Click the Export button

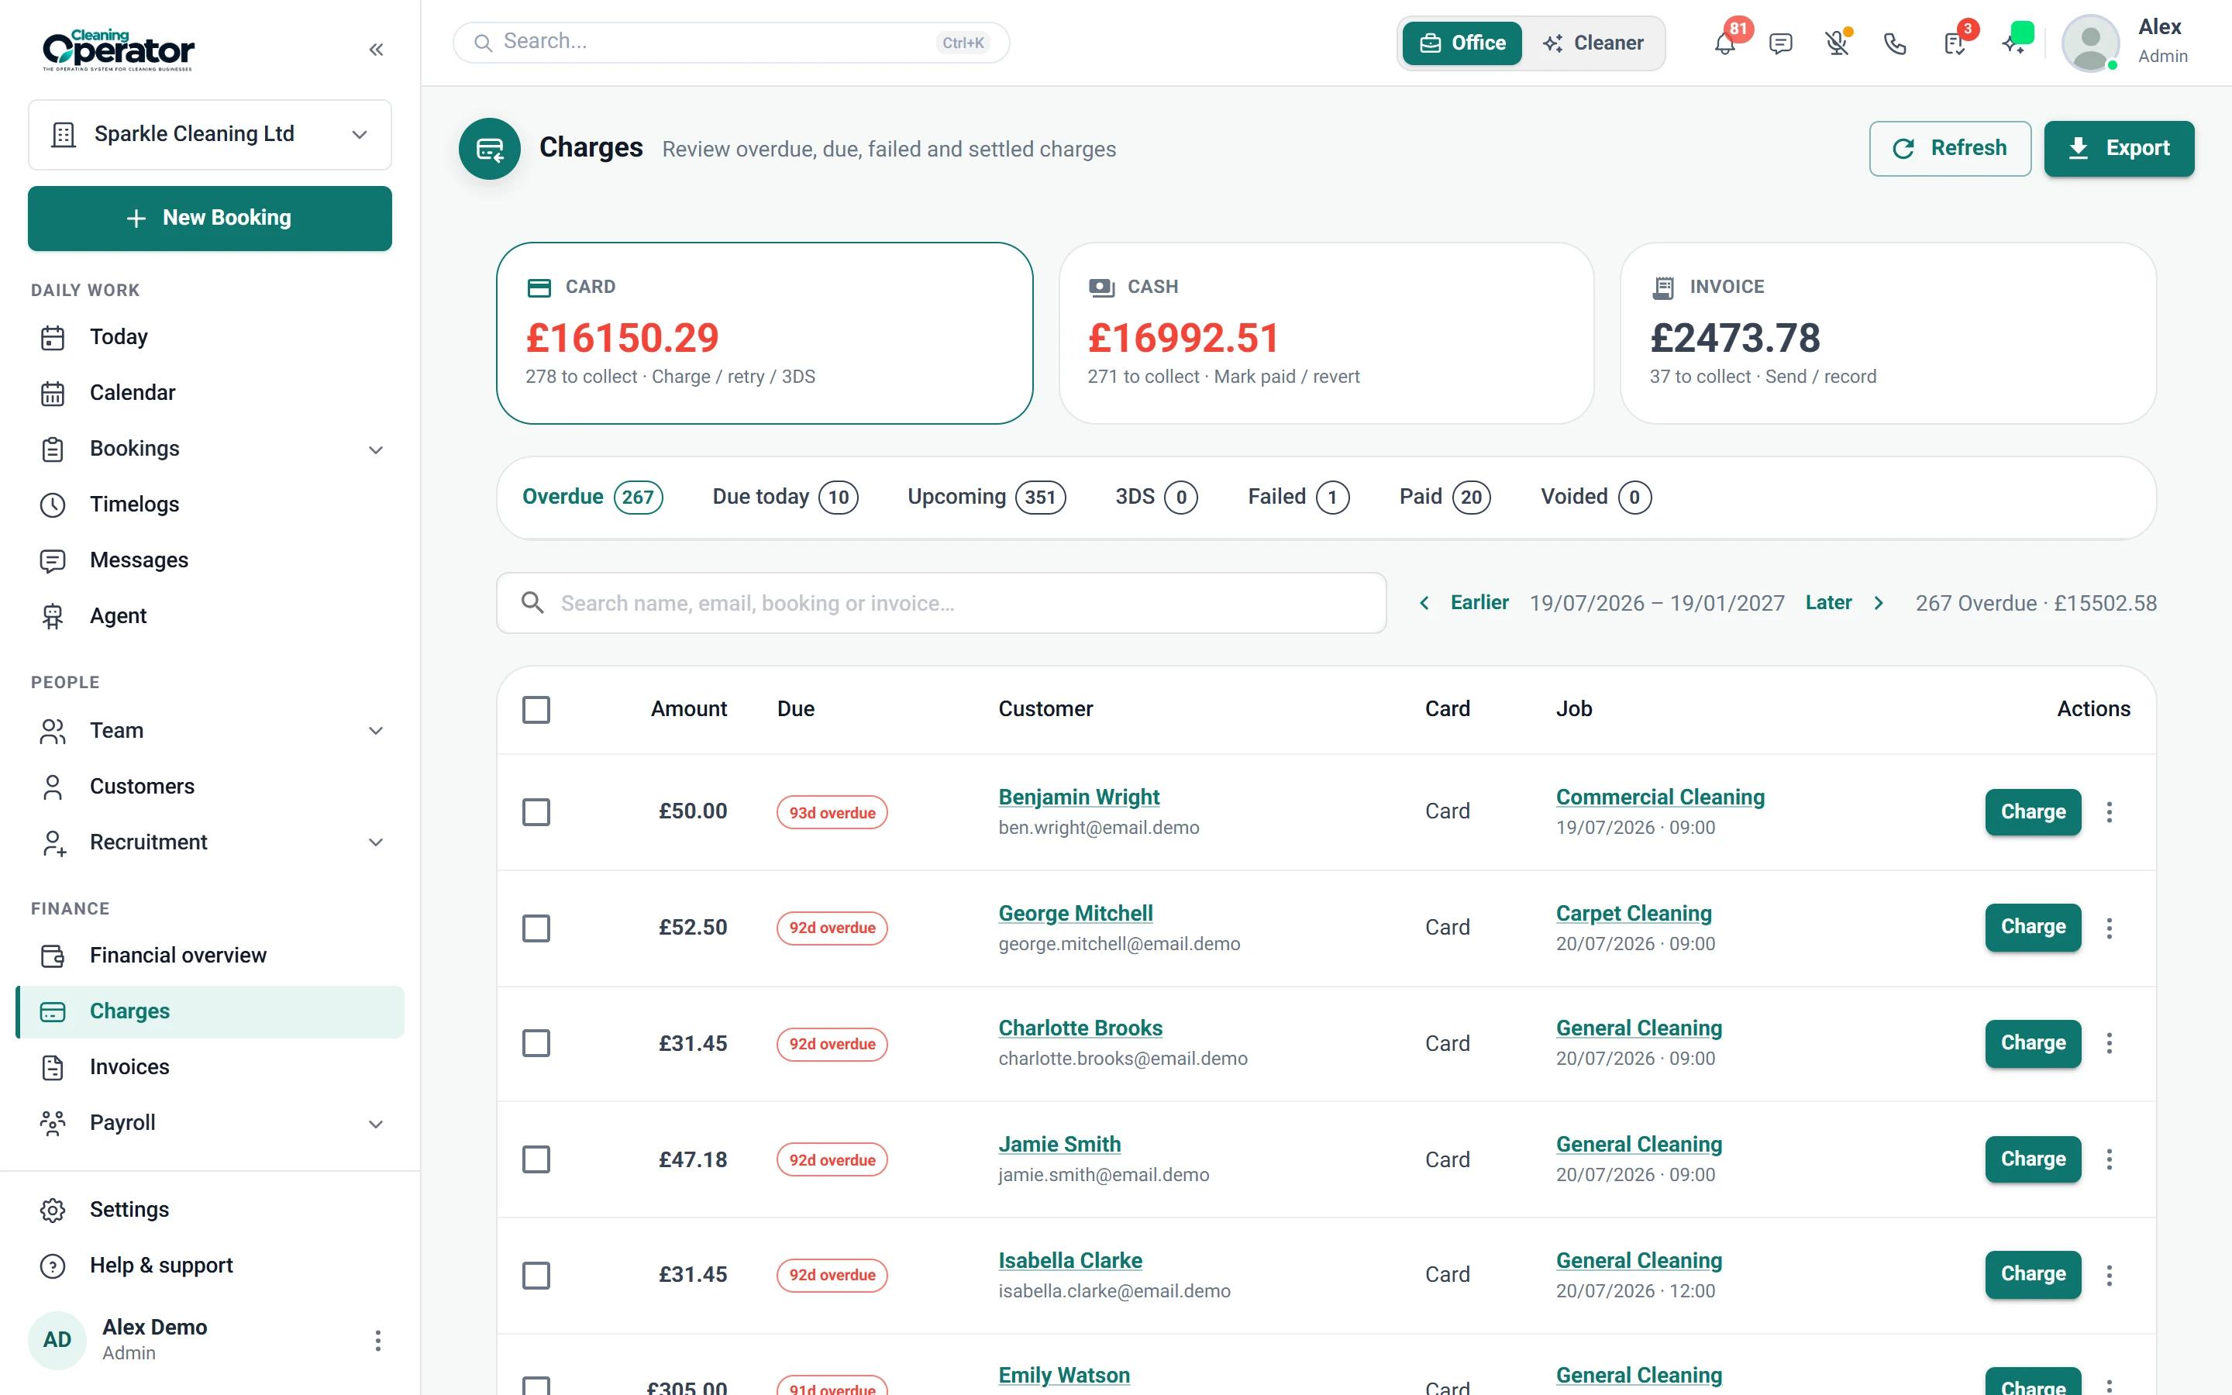click(2119, 149)
